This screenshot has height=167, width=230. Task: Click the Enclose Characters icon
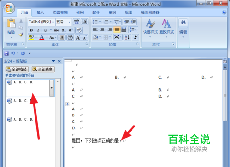[x=70, y=37]
